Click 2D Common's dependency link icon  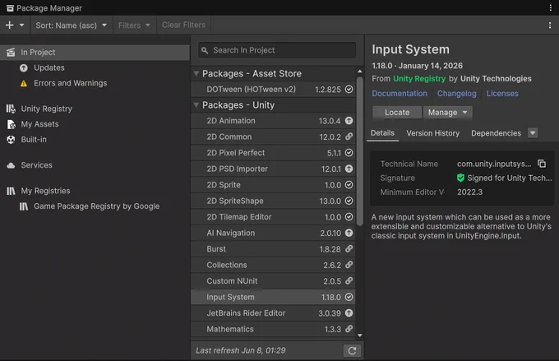pyautogui.click(x=349, y=137)
